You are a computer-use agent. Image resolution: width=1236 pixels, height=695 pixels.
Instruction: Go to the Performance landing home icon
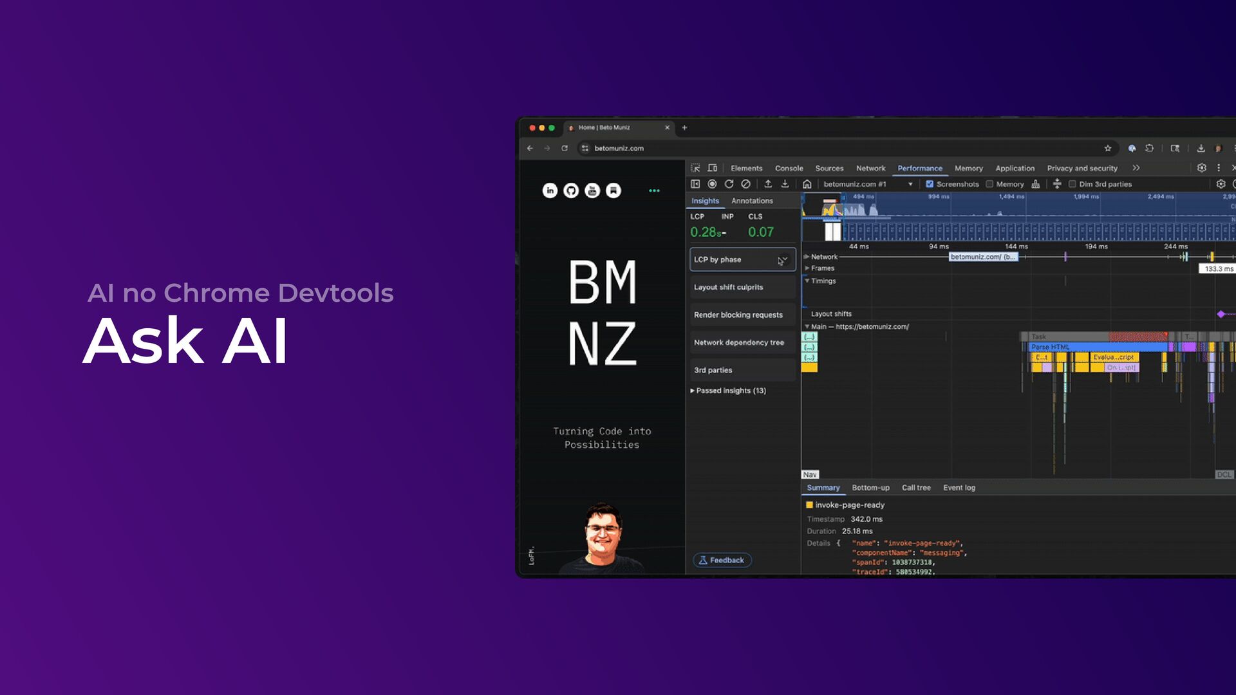[x=807, y=184]
